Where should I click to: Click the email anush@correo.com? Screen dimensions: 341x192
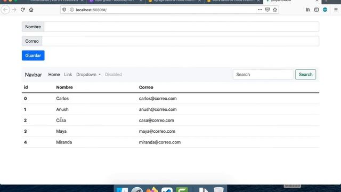coord(158,109)
